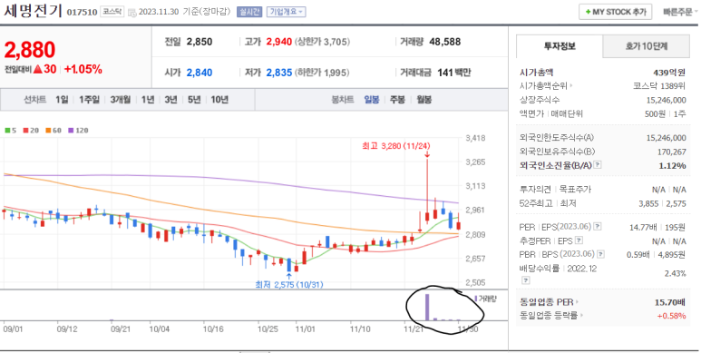The width and height of the screenshot is (701, 353).
Task: Click the 실시간 realtime badge
Action: tap(249, 12)
